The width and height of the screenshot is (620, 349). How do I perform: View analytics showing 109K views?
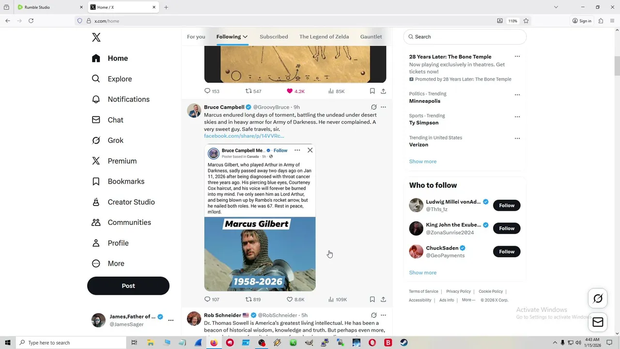pos(338,300)
